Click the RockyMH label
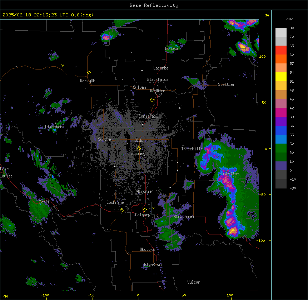308x300 pixels. coord(88,81)
